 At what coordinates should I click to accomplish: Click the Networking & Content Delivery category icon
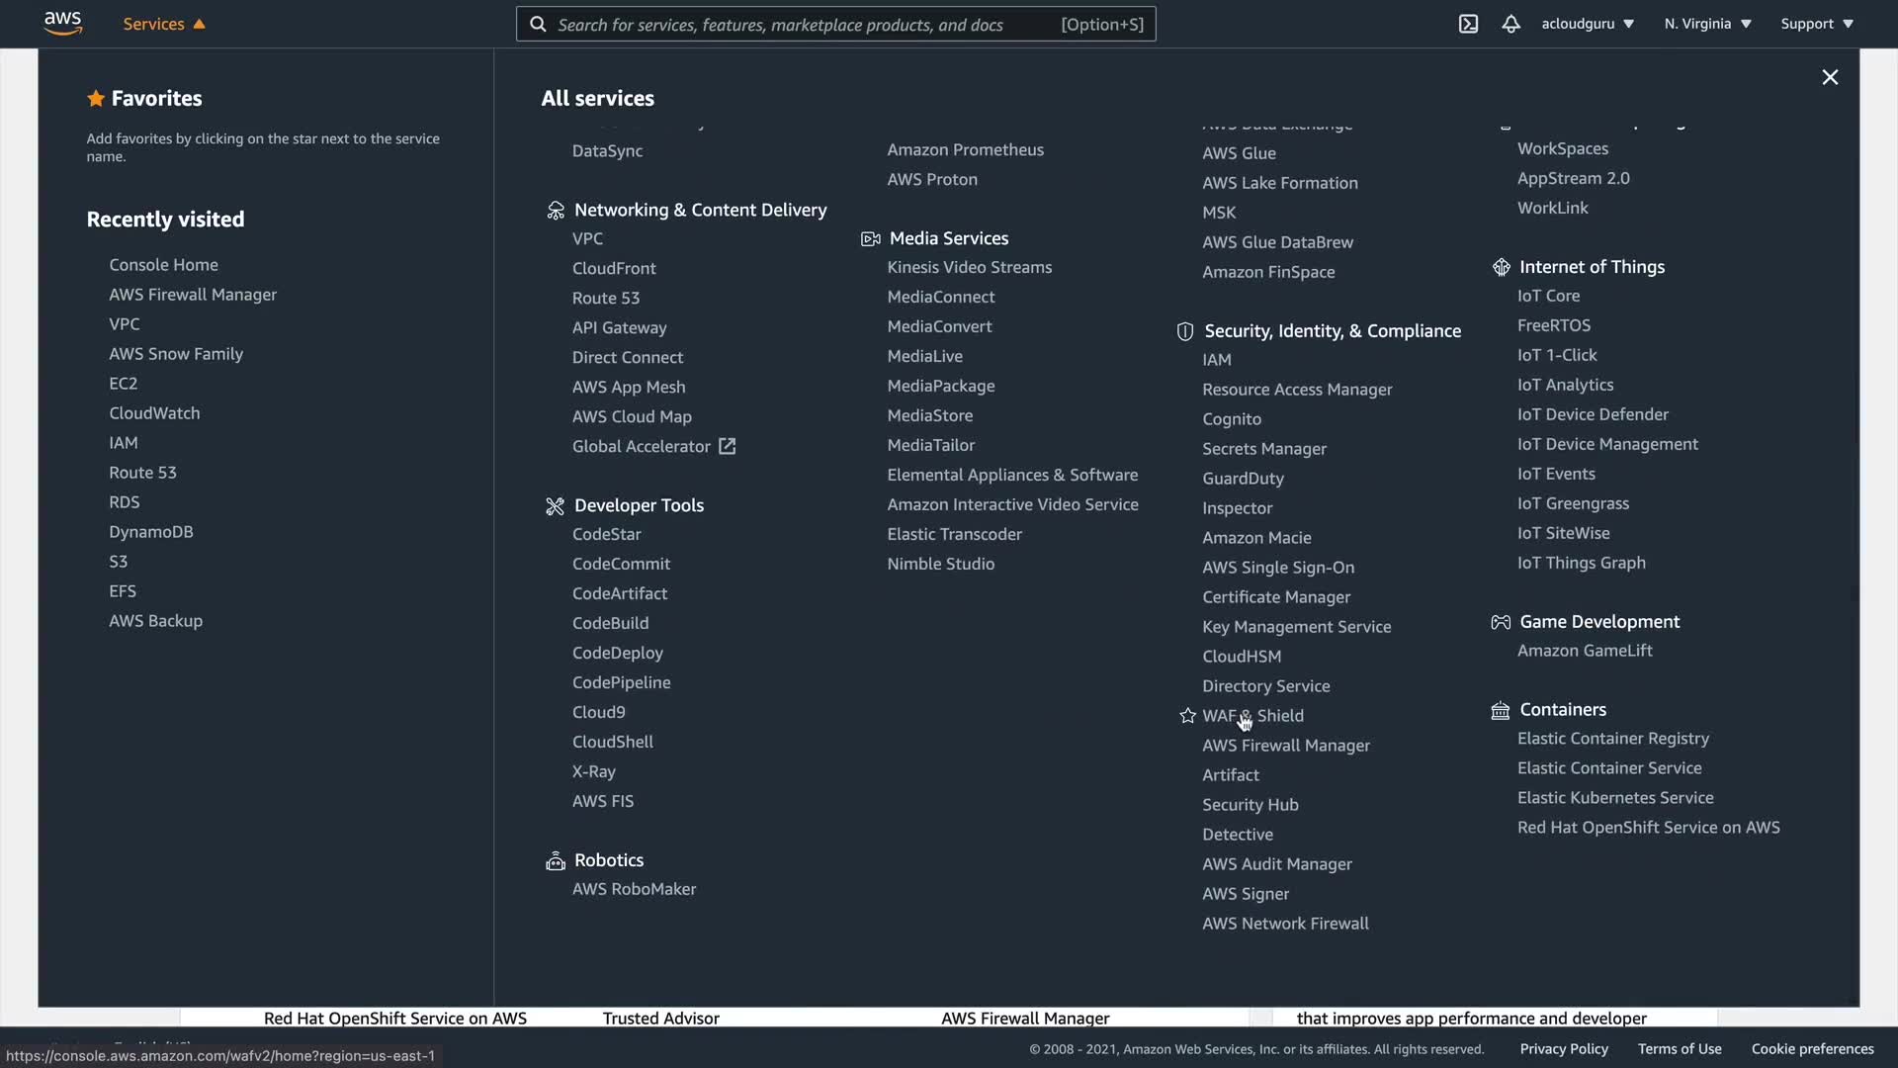point(556,211)
